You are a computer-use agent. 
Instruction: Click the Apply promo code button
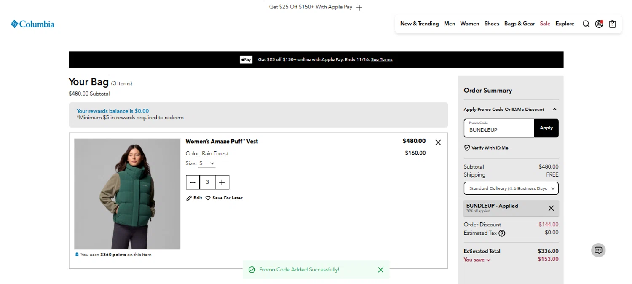click(546, 128)
